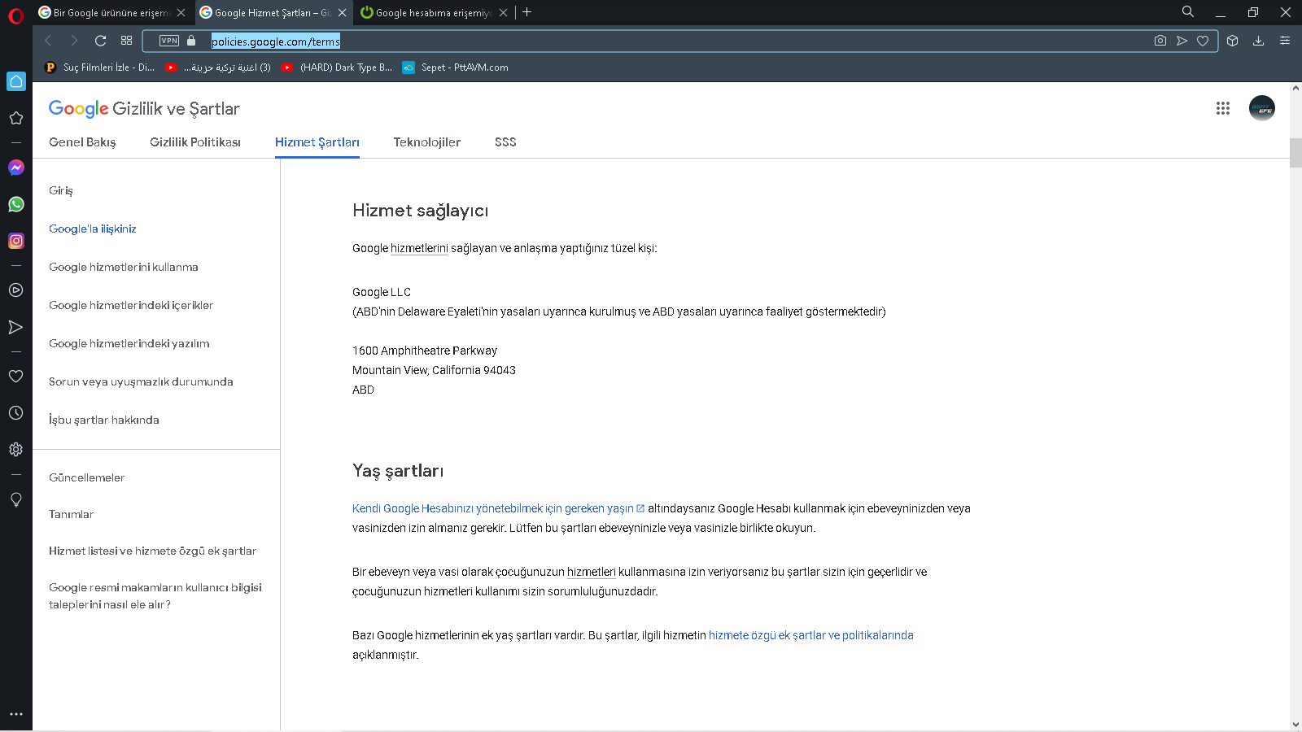Go back to the previous page

(x=48, y=41)
